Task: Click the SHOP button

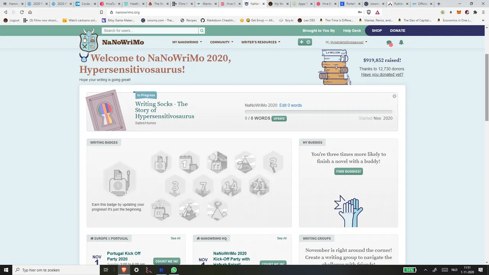Action: point(377,31)
